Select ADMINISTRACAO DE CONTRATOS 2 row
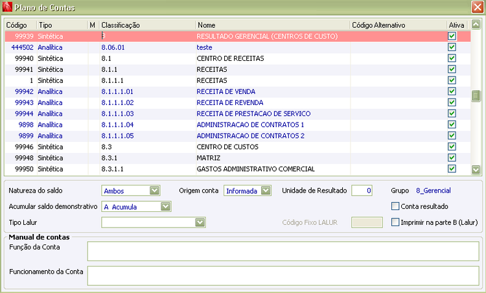 point(237,135)
